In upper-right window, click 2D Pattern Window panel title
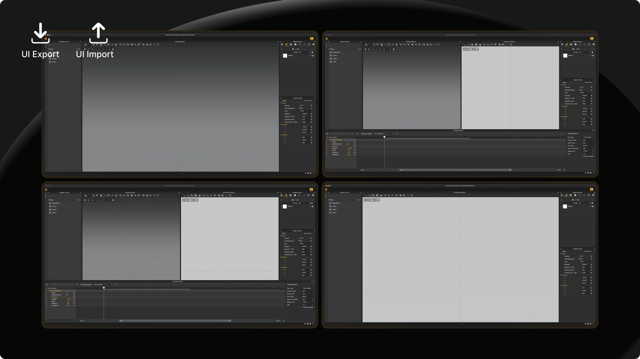This screenshot has height=359, width=640. tap(510, 42)
